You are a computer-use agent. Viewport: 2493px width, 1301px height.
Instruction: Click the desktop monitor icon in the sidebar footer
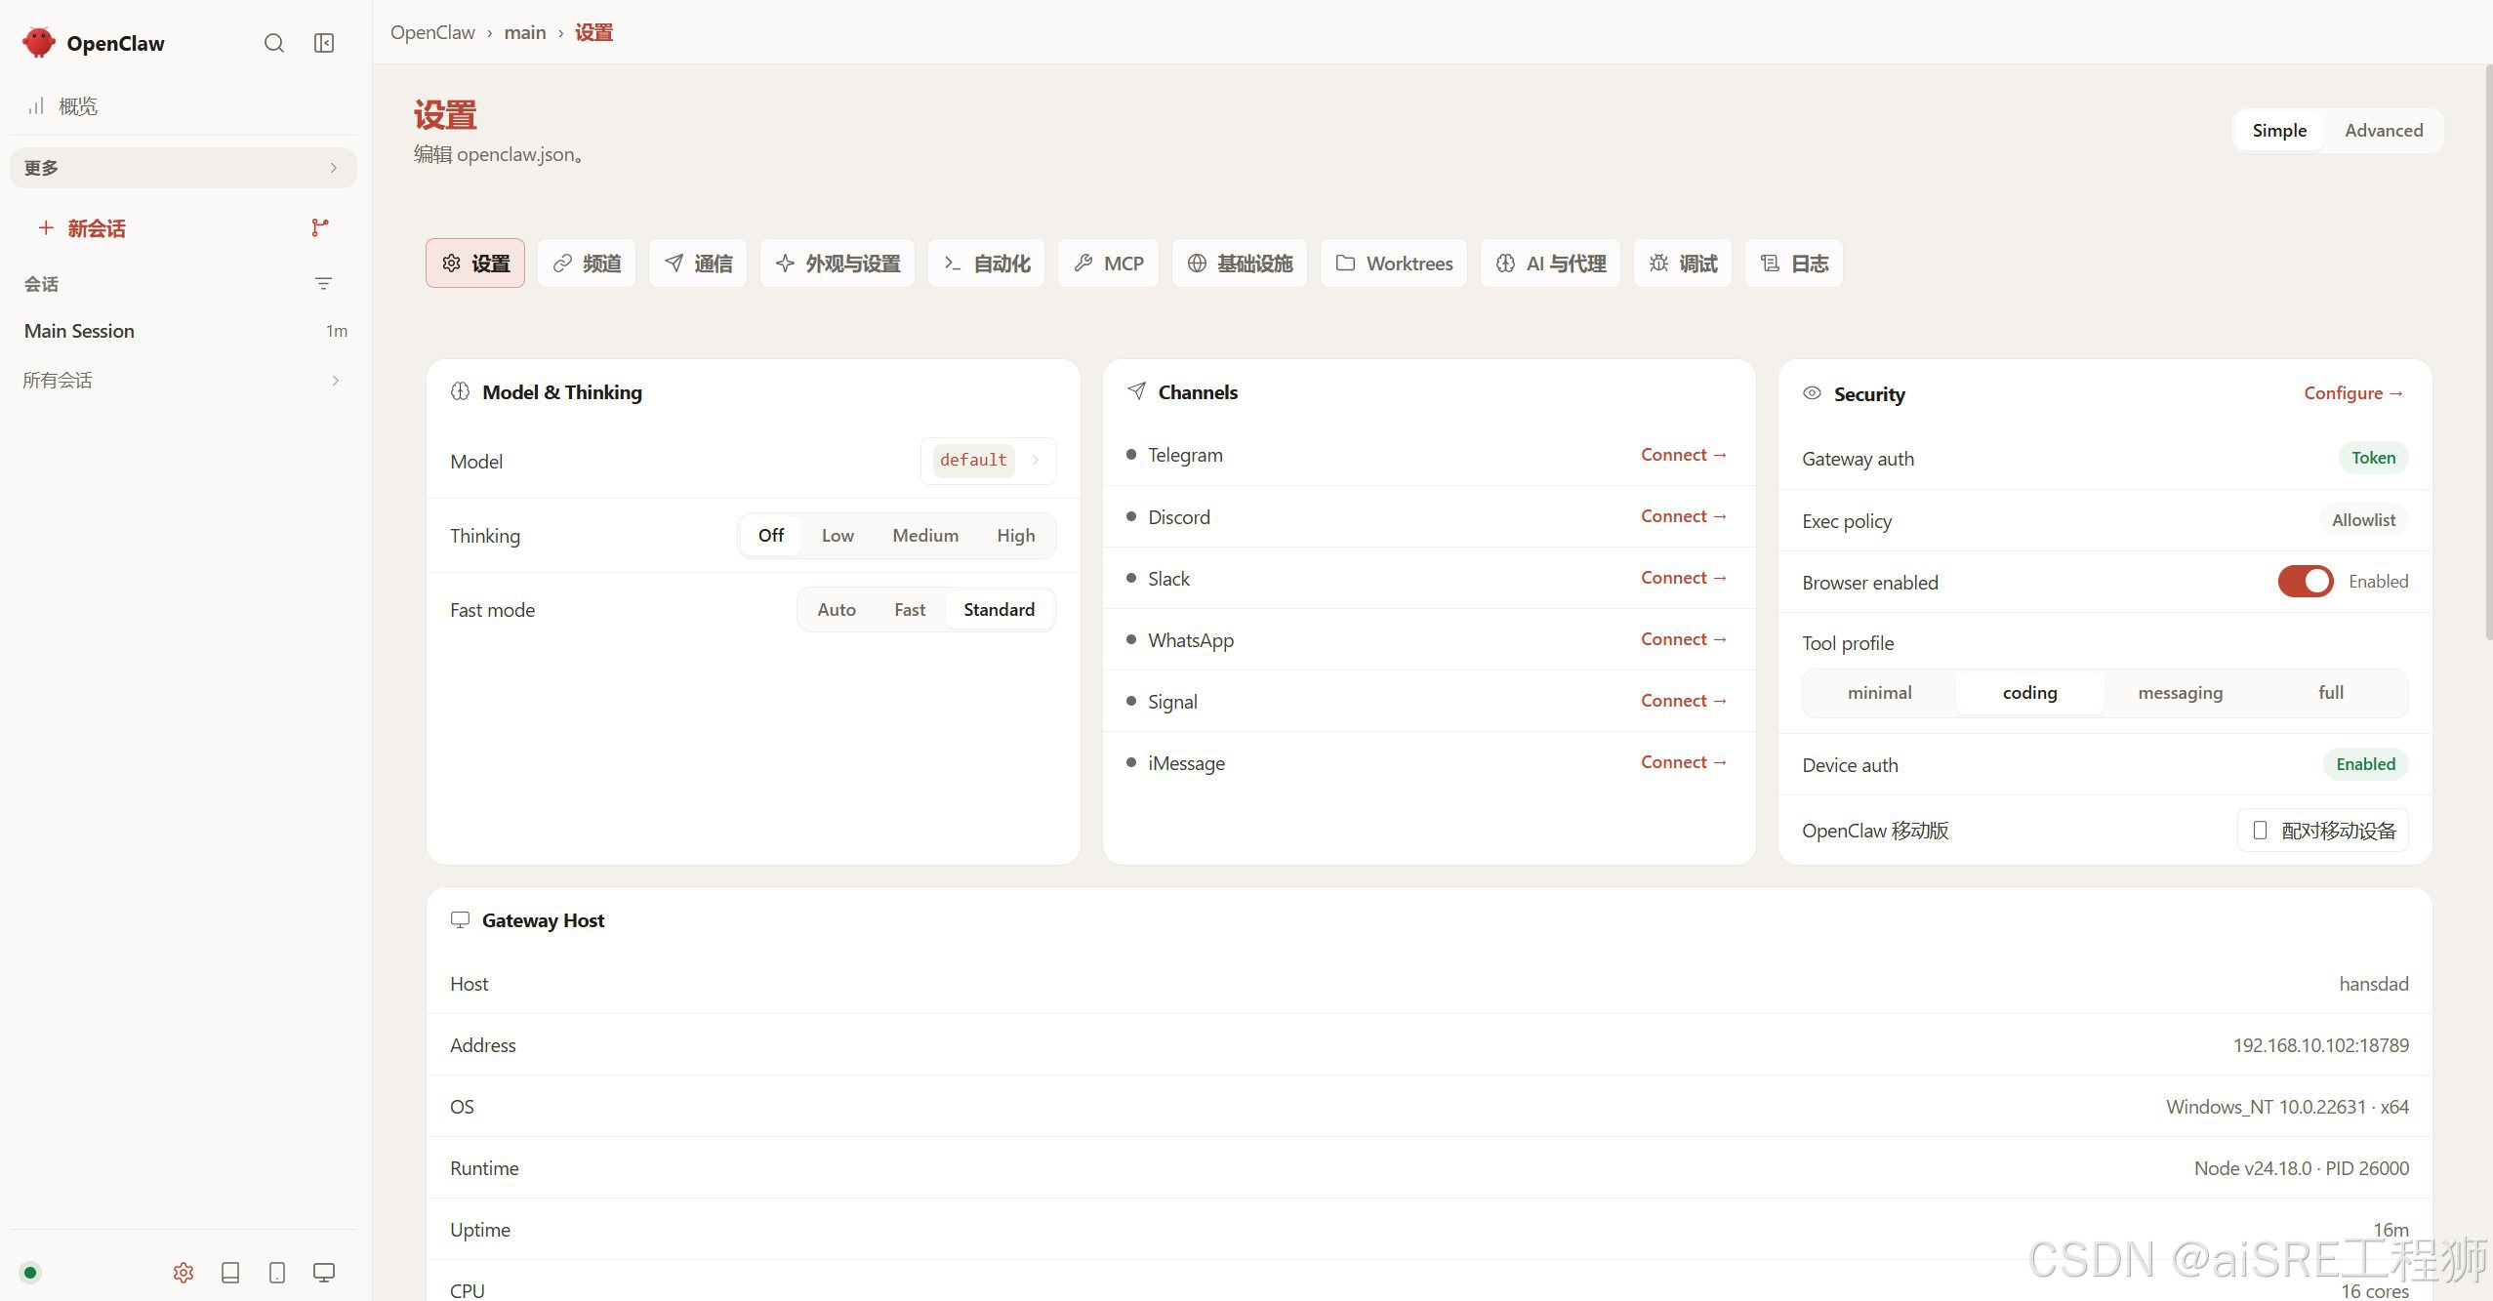pos(324,1272)
